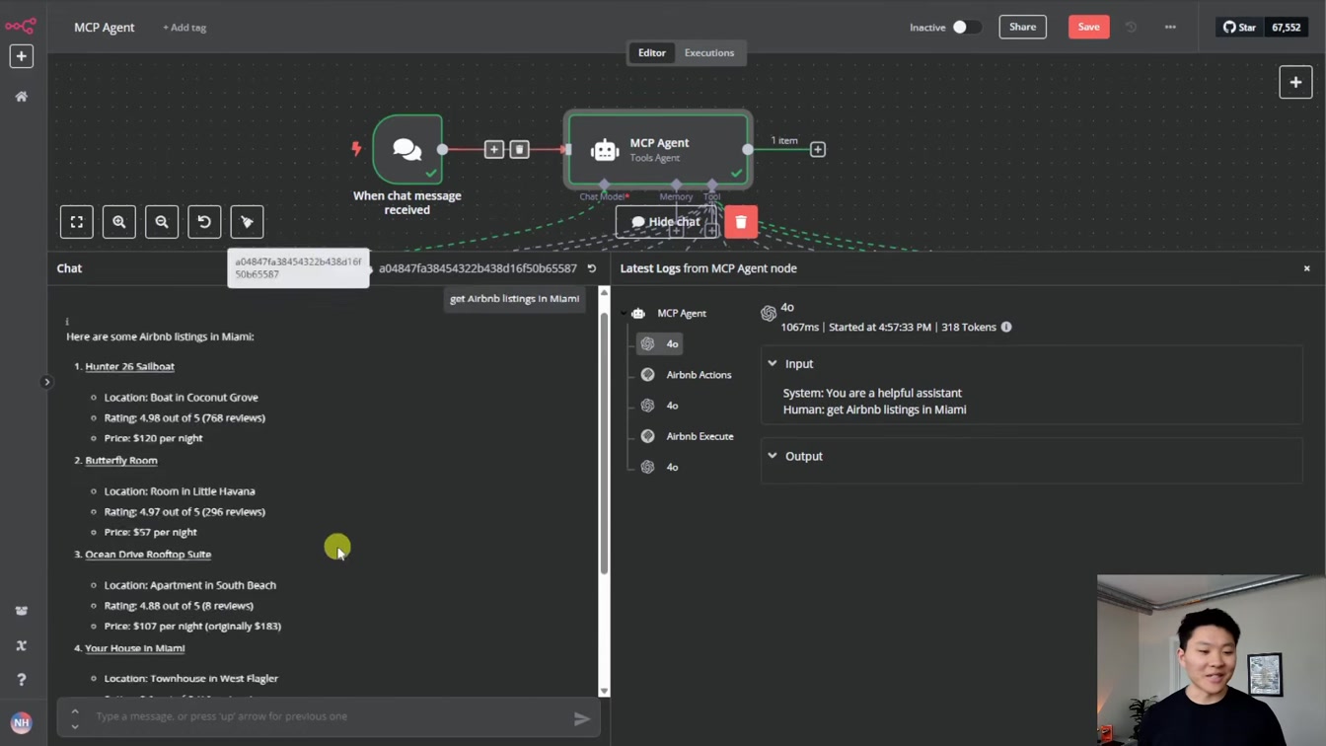
Task: Click the add workflow plus in sidebar
Action: coord(21,56)
